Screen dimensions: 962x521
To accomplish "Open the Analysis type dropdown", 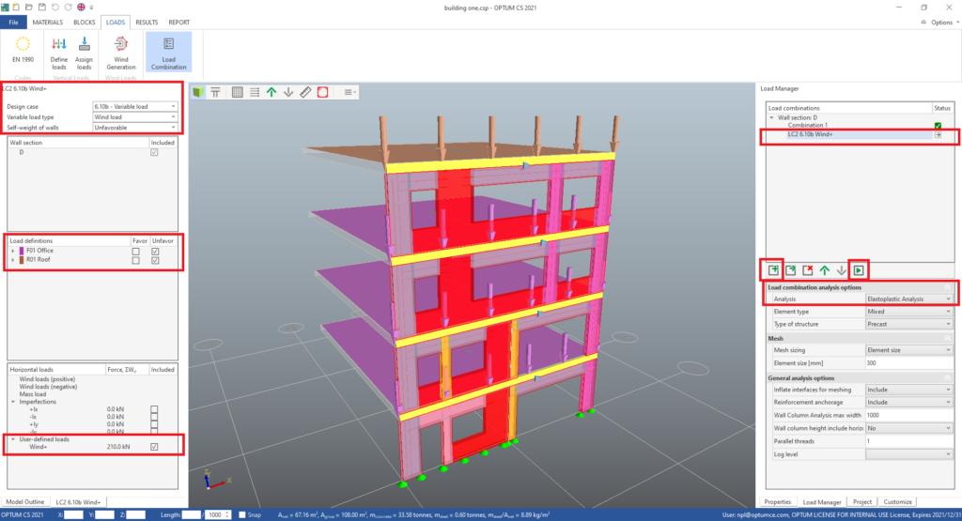I will point(908,299).
